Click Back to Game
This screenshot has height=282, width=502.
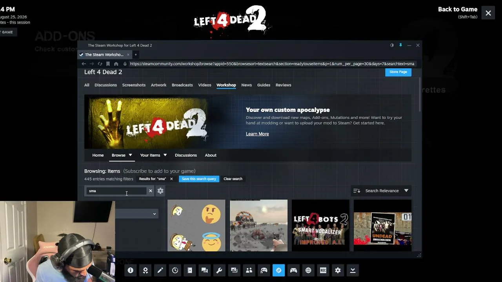click(457, 9)
